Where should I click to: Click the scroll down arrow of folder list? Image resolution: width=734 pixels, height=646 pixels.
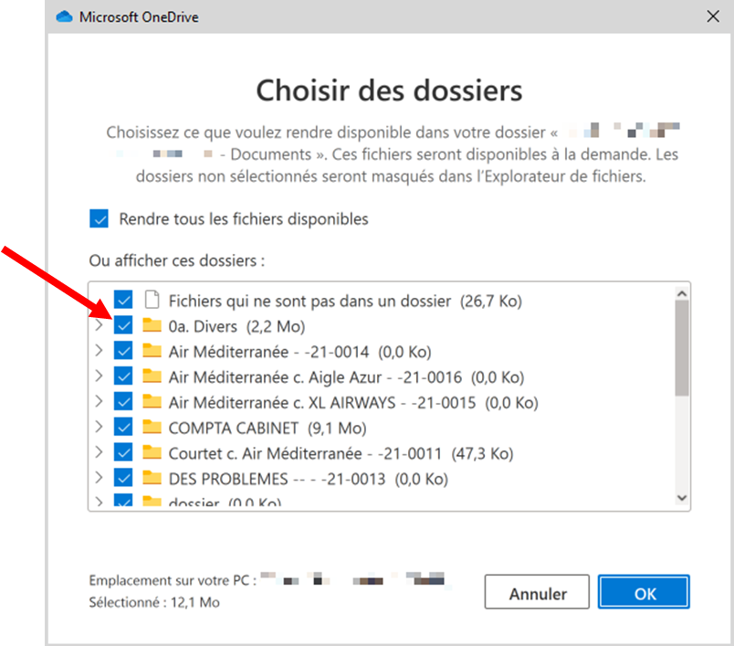(682, 497)
